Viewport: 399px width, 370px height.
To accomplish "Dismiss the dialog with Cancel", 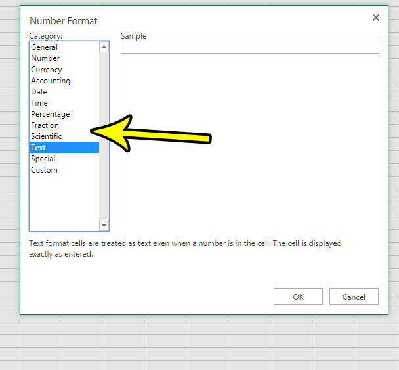I will [354, 297].
